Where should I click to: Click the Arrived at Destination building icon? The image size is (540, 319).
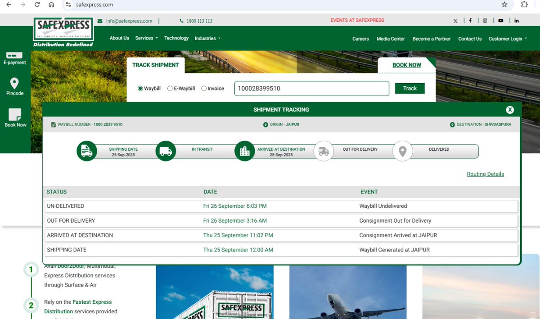point(245,151)
